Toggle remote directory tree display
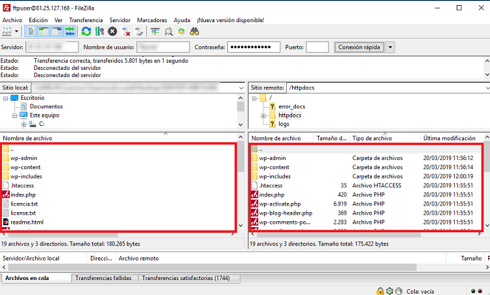The height and width of the screenshot is (295, 490). tap(57, 31)
